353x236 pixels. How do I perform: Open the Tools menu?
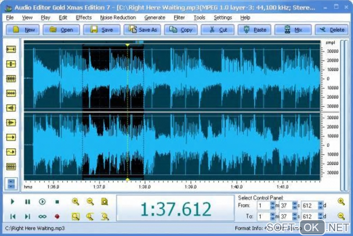point(199,18)
